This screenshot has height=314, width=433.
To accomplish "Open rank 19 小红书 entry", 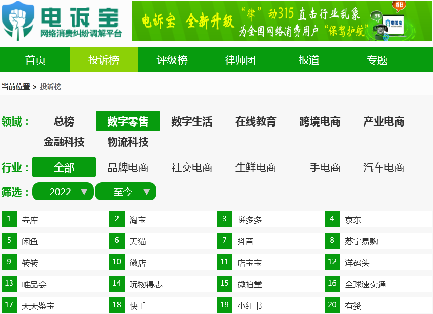I will click(270, 305).
